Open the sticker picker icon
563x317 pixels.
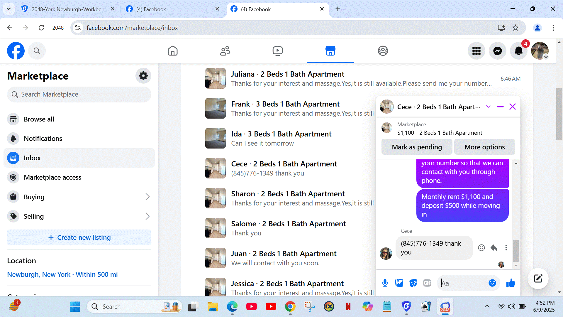tap(413, 283)
